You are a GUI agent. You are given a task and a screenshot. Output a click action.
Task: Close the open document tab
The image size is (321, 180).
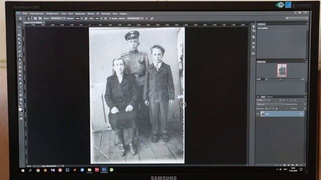click(x=44, y=22)
